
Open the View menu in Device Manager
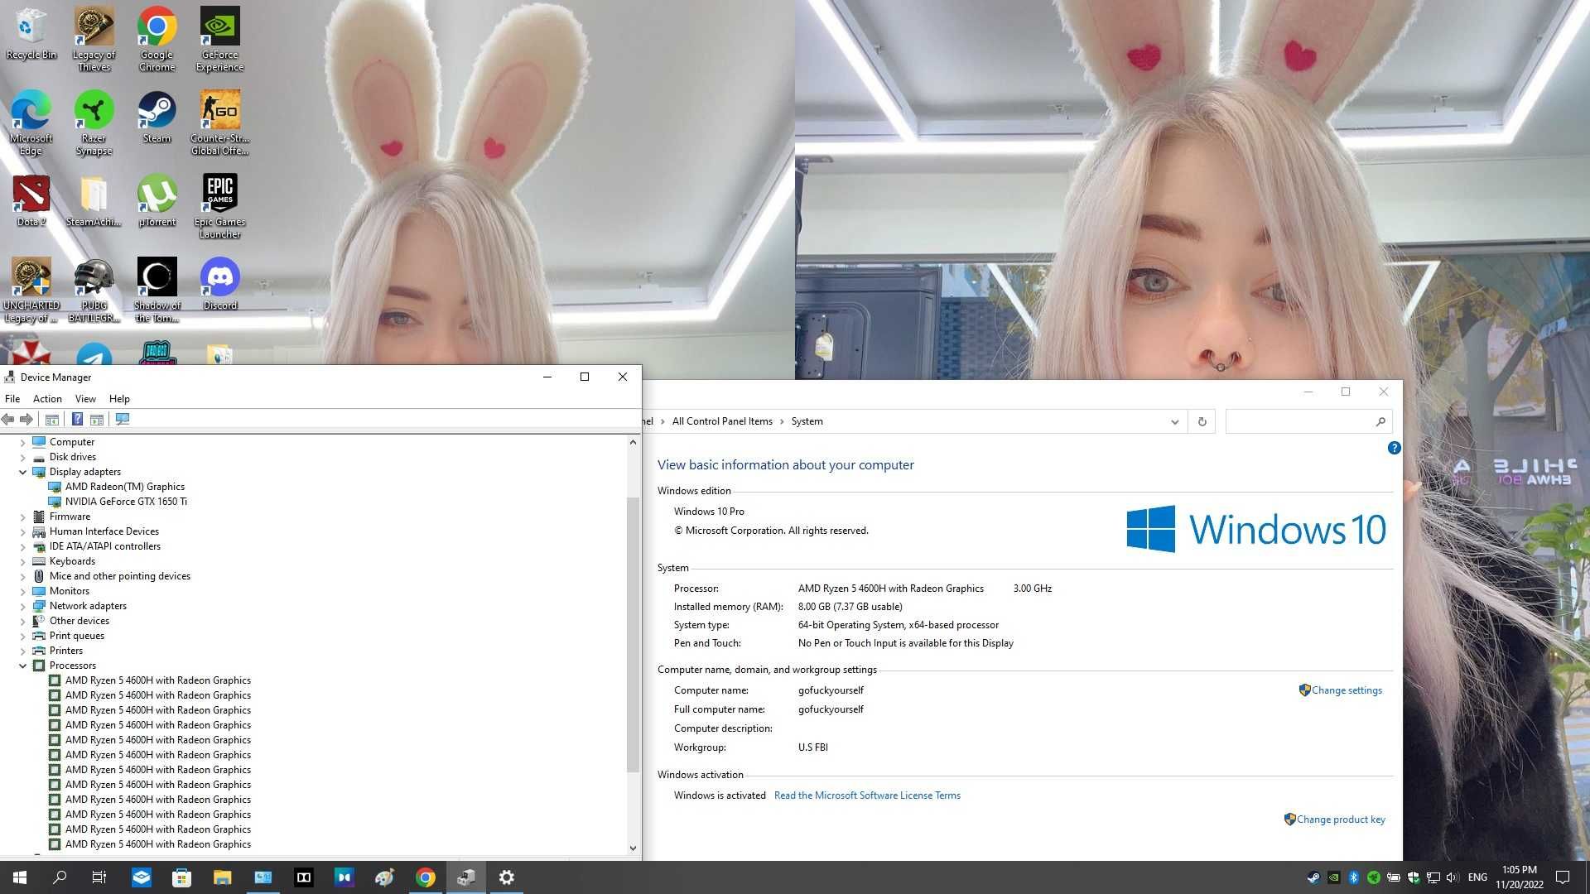point(85,399)
